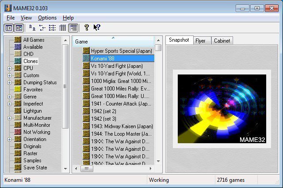Screen dimensions: 283x188
Task: Click the MAME32 title bar app icon
Action: pyautogui.click(x=8, y=8)
